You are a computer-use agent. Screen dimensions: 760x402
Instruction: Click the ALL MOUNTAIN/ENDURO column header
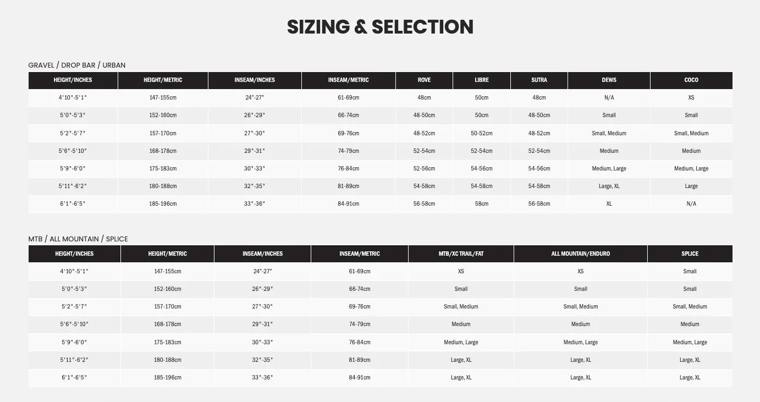pyautogui.click(x=580, y=254)
